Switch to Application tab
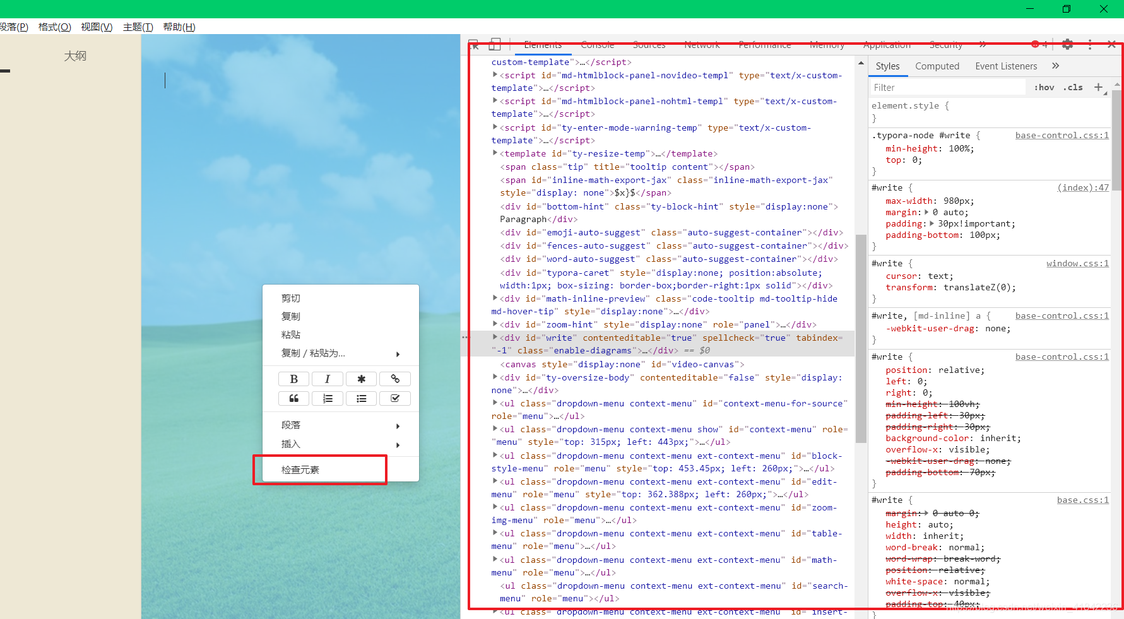1124x619 pixels. 887,45
